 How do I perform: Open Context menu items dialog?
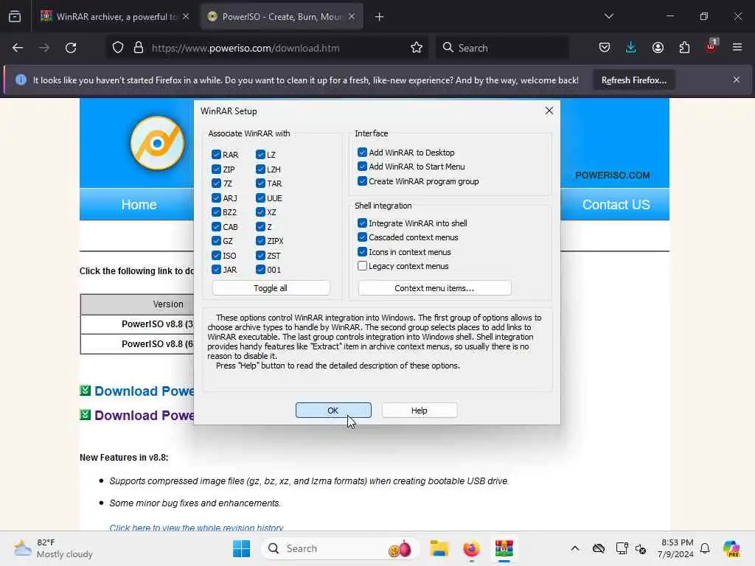click(x=434, y=288)
